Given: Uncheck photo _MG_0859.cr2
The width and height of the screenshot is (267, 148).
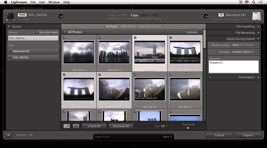Looking at the screenshot, I should 65,74.
